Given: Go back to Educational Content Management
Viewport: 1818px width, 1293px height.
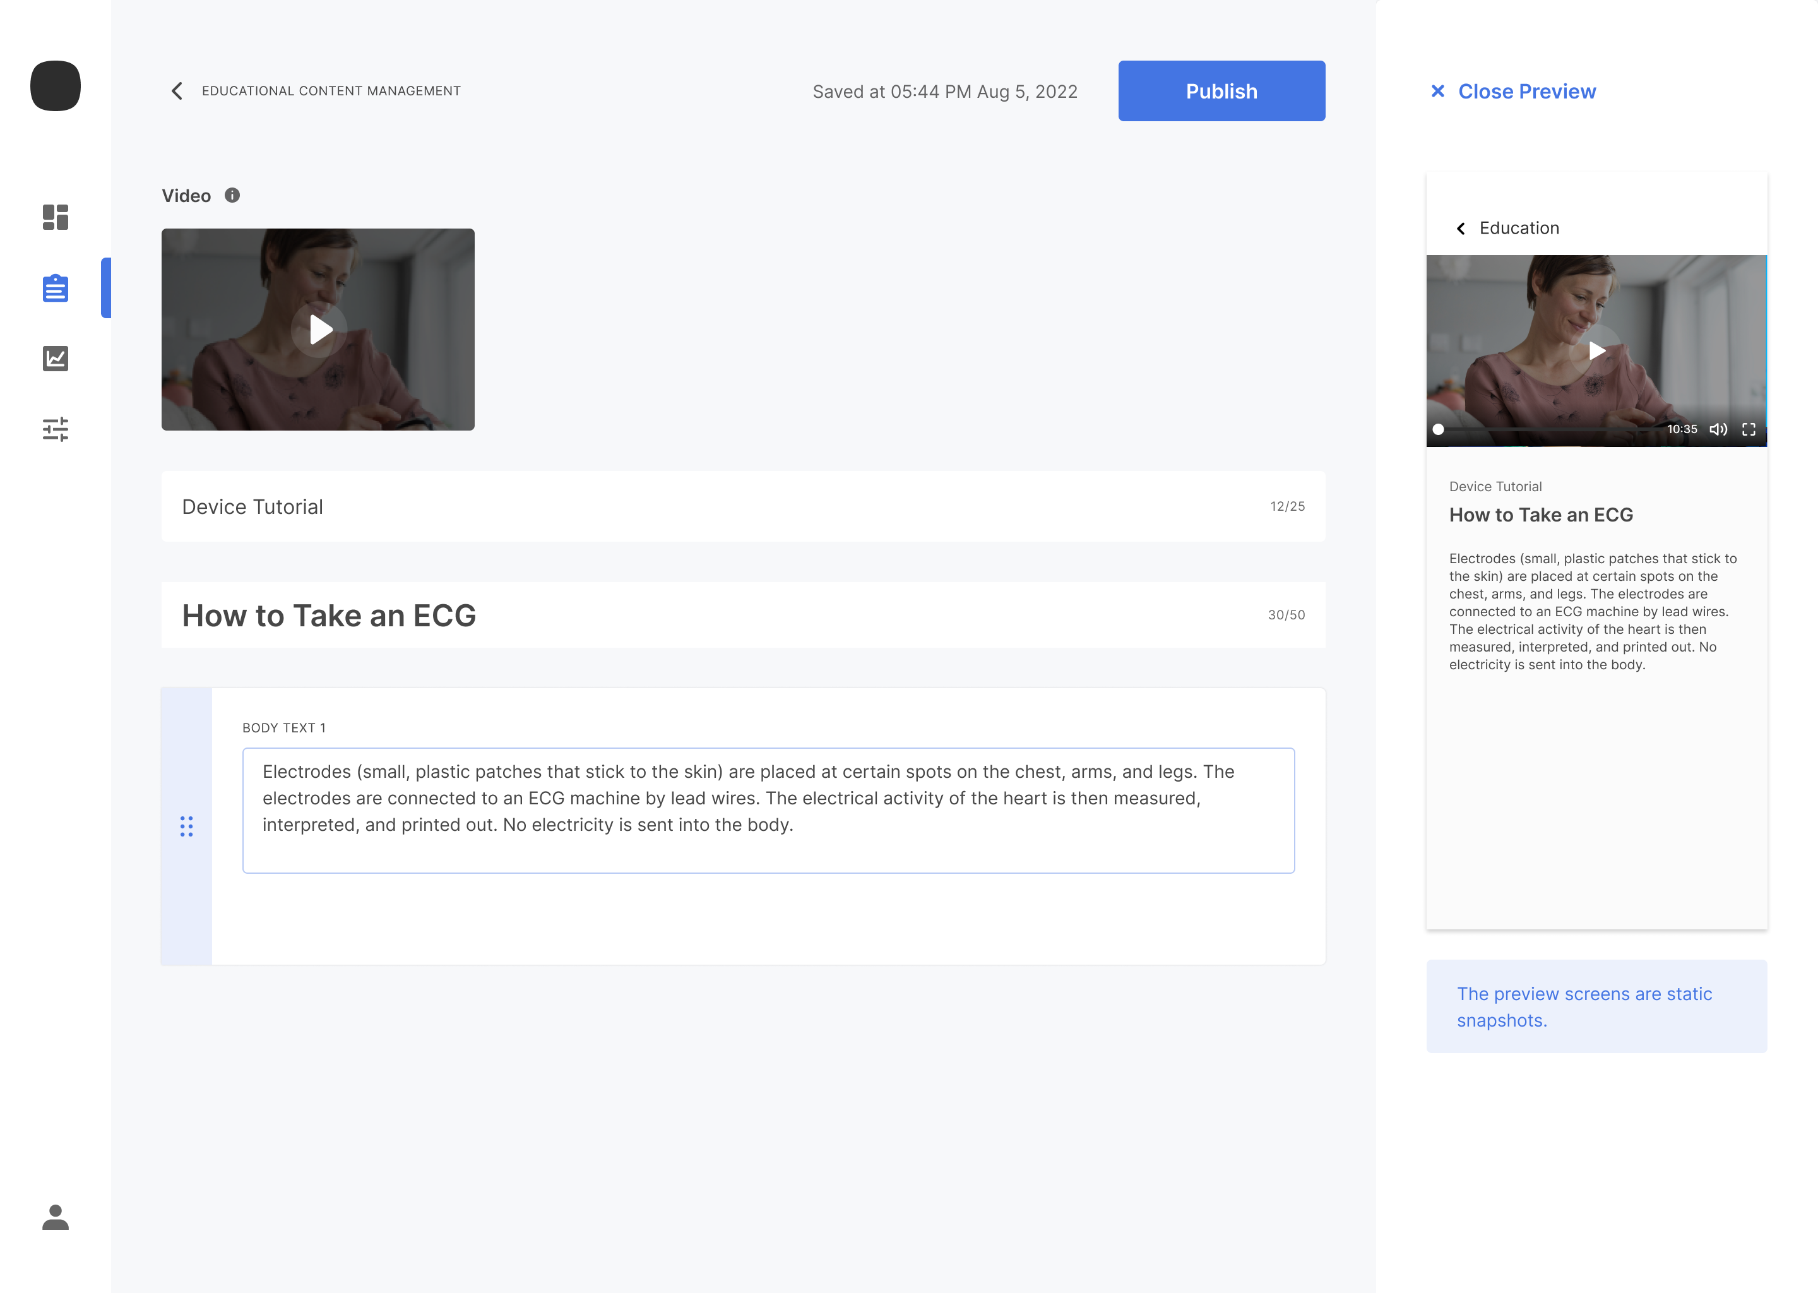Looking at the screenshot, I should click(177, 91).
